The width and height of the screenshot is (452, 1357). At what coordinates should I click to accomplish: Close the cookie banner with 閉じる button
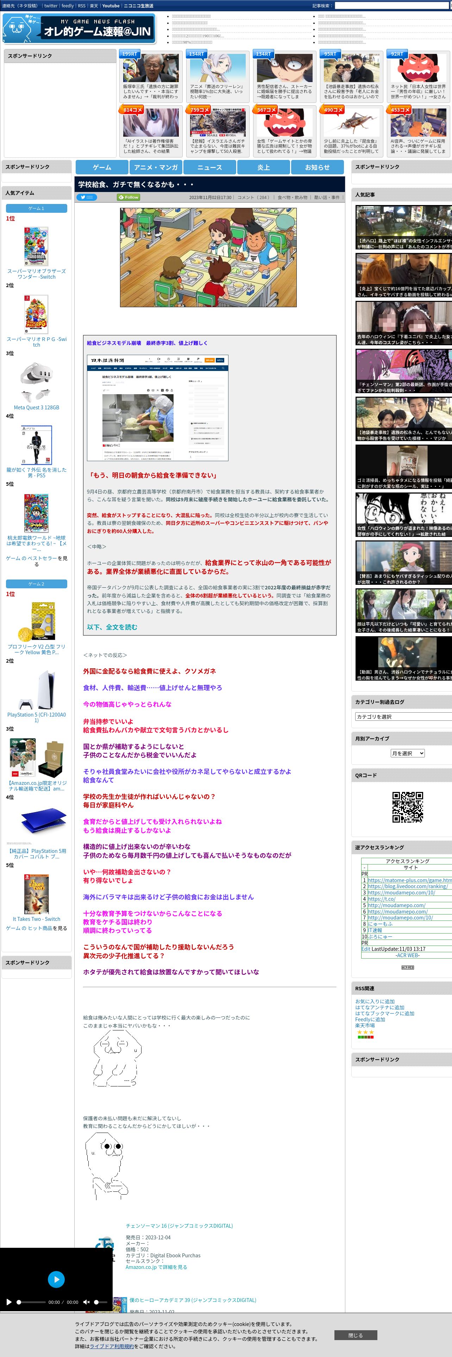[356, 1336]
